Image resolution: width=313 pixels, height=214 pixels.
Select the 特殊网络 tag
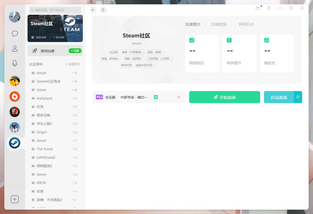coord(126,65)
